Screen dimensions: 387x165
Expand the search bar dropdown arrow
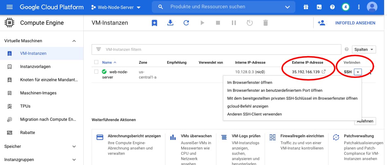click(287, 7)
